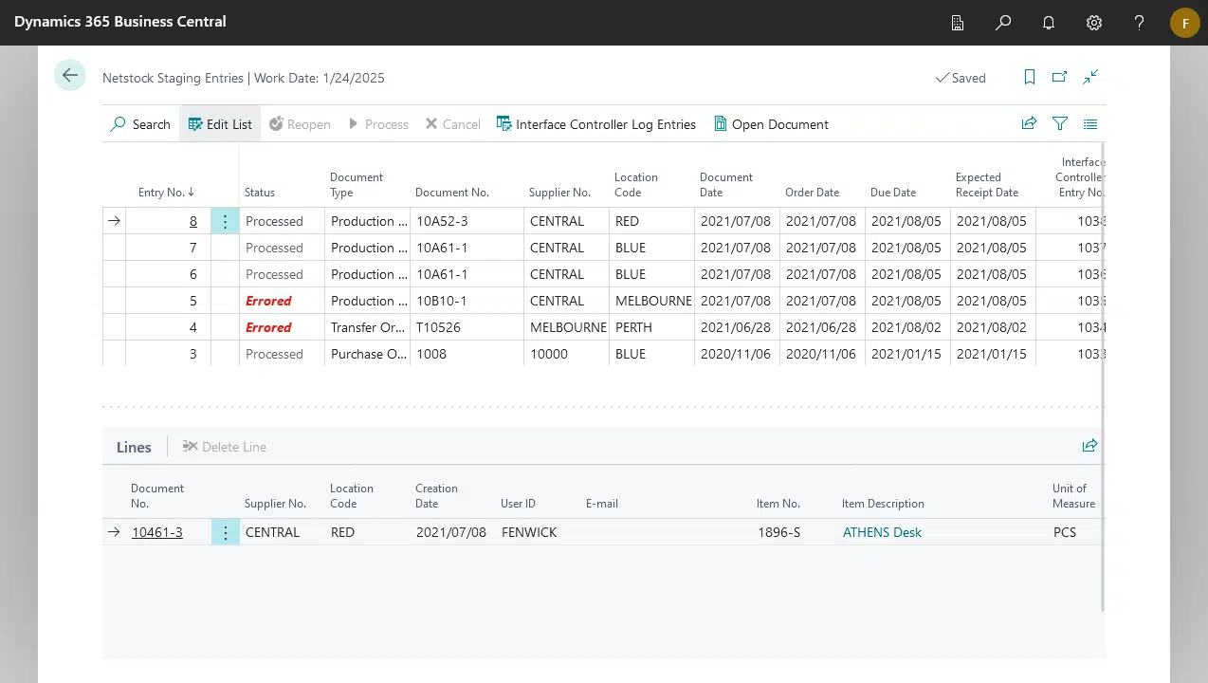Click document number 10A52-3
This screenshot has width=1208, height=683.
442,221
